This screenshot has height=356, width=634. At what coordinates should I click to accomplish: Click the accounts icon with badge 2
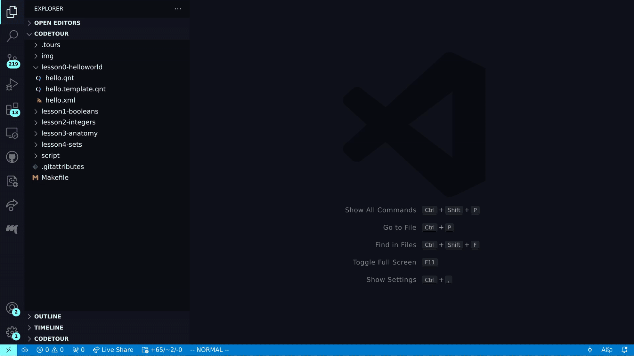(12, 309)
